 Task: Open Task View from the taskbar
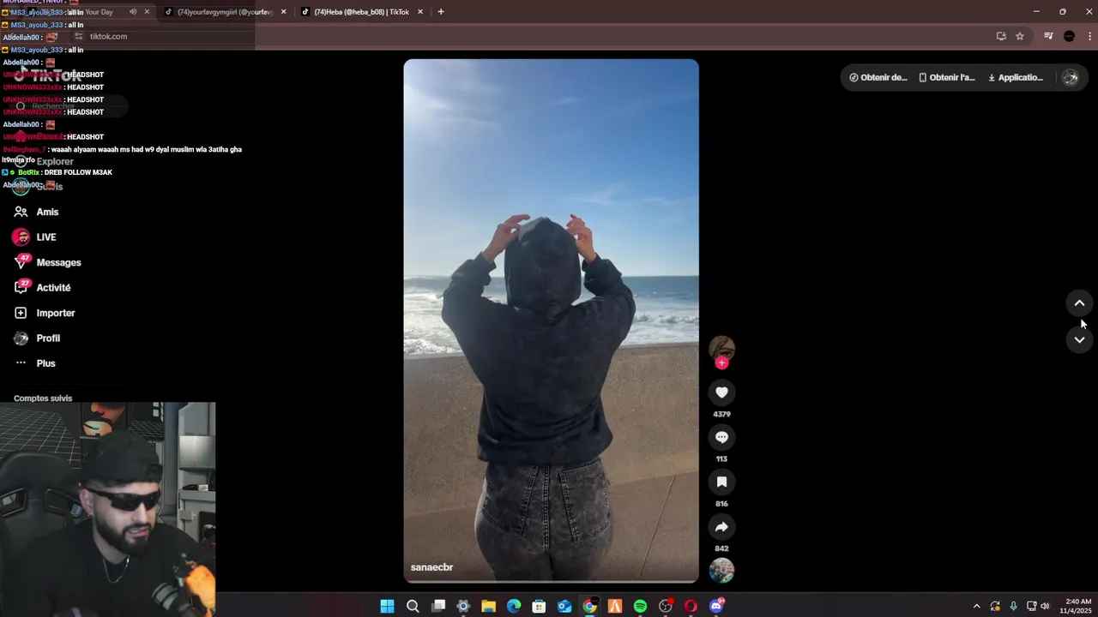tap(438, 607)
